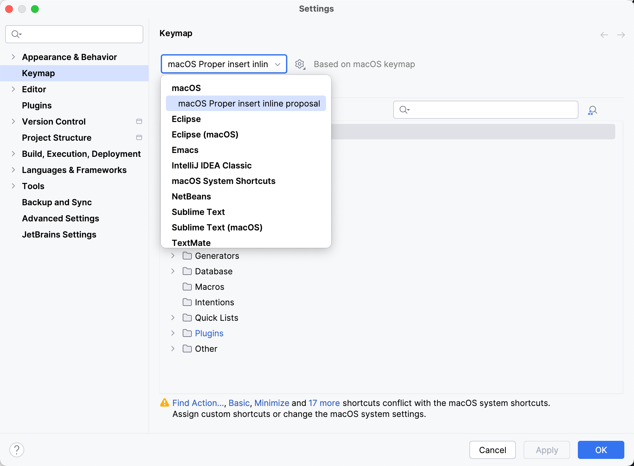Click the help question mark icon

click(x=16, y=449)
